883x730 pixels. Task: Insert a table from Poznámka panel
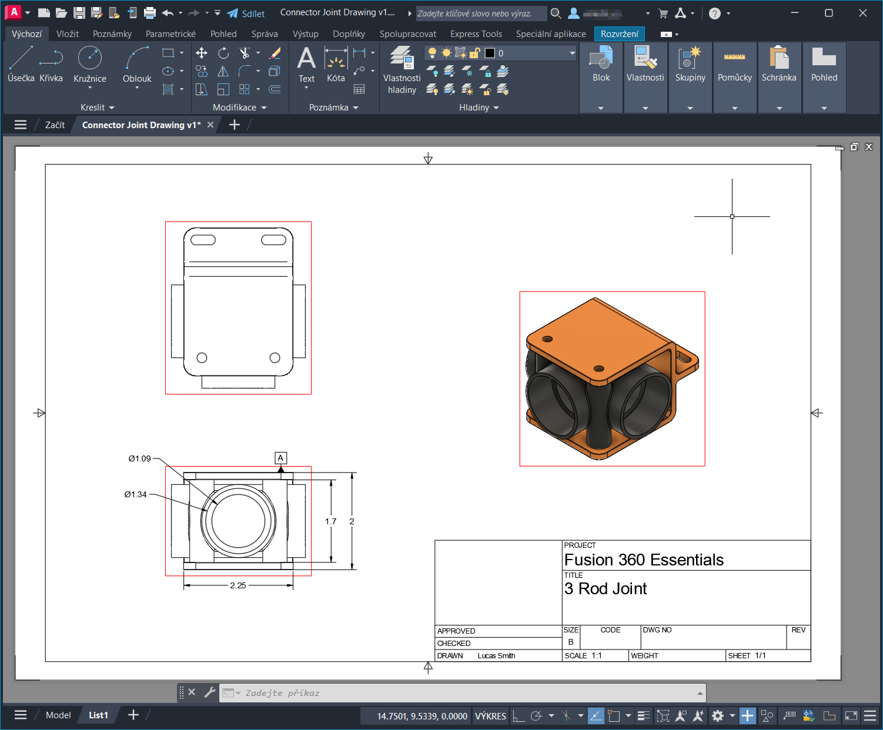[359, 89]
